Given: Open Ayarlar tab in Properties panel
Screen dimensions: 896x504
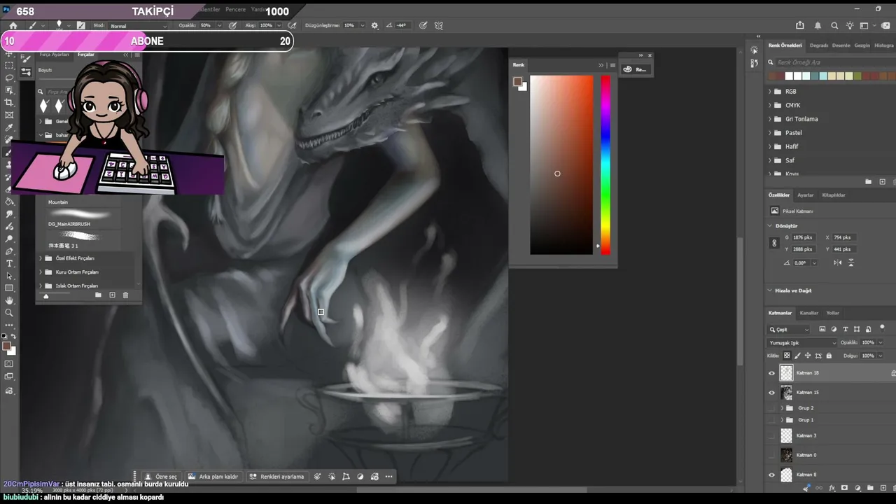Looking at the screenshot, I should tap(805, 195).
